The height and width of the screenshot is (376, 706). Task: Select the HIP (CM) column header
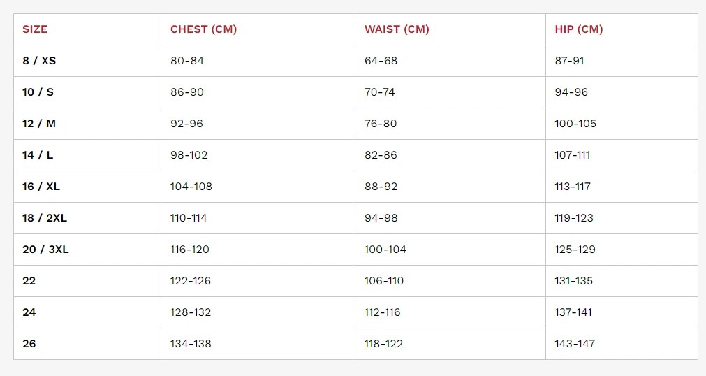[x=579, y=29]
